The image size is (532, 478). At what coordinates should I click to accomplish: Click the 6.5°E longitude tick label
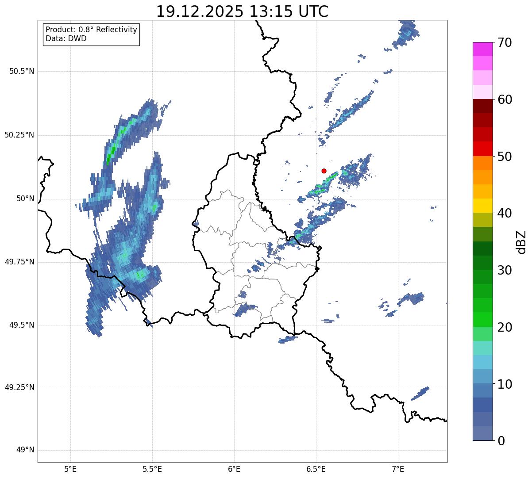316,469
